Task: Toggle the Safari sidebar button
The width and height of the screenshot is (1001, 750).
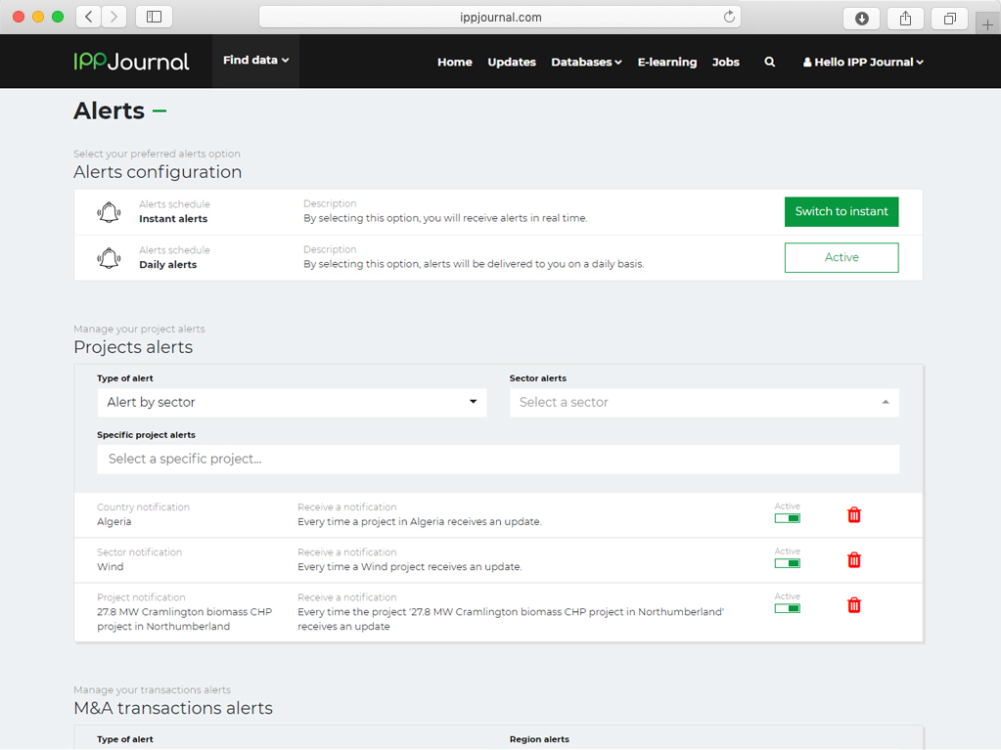Action: pyautogui.click(x=154, y=17)
